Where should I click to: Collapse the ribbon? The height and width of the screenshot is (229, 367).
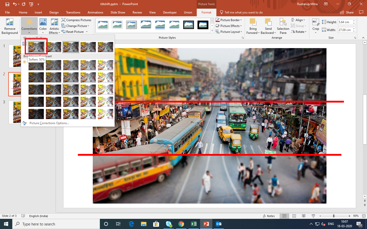[x=363, y=38]
